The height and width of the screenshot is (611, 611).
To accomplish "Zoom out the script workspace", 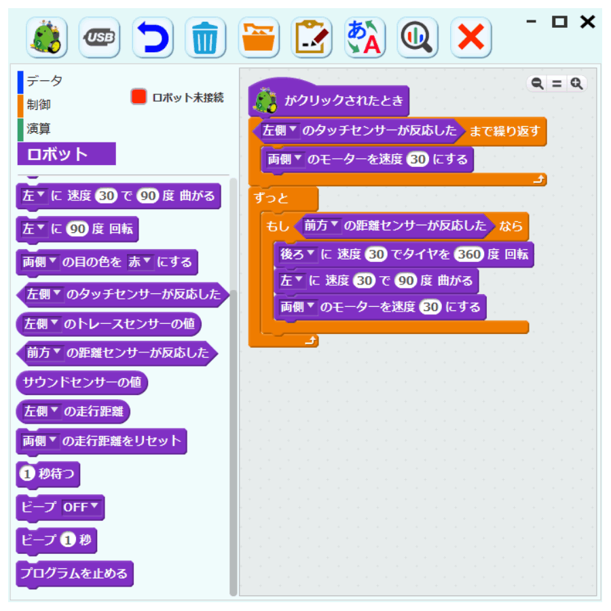I will pyautogui.click(x=538, y=84).
